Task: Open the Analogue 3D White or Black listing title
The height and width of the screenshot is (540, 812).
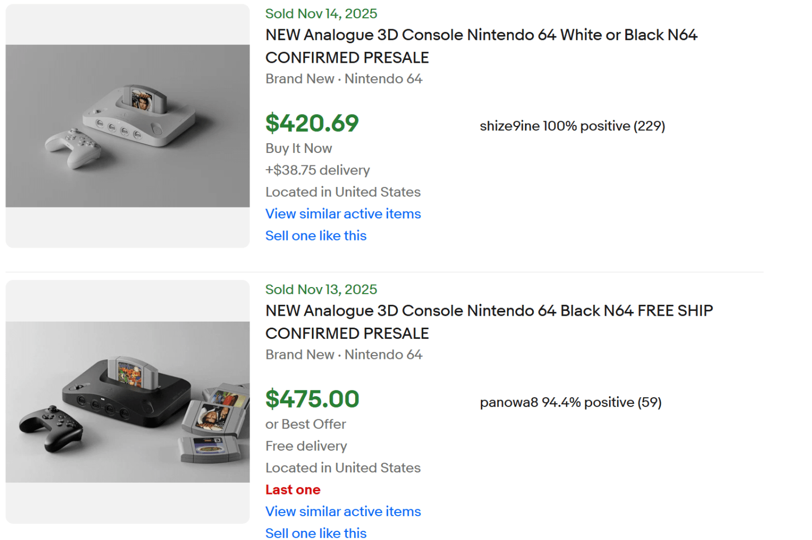Action: point(481,46)
